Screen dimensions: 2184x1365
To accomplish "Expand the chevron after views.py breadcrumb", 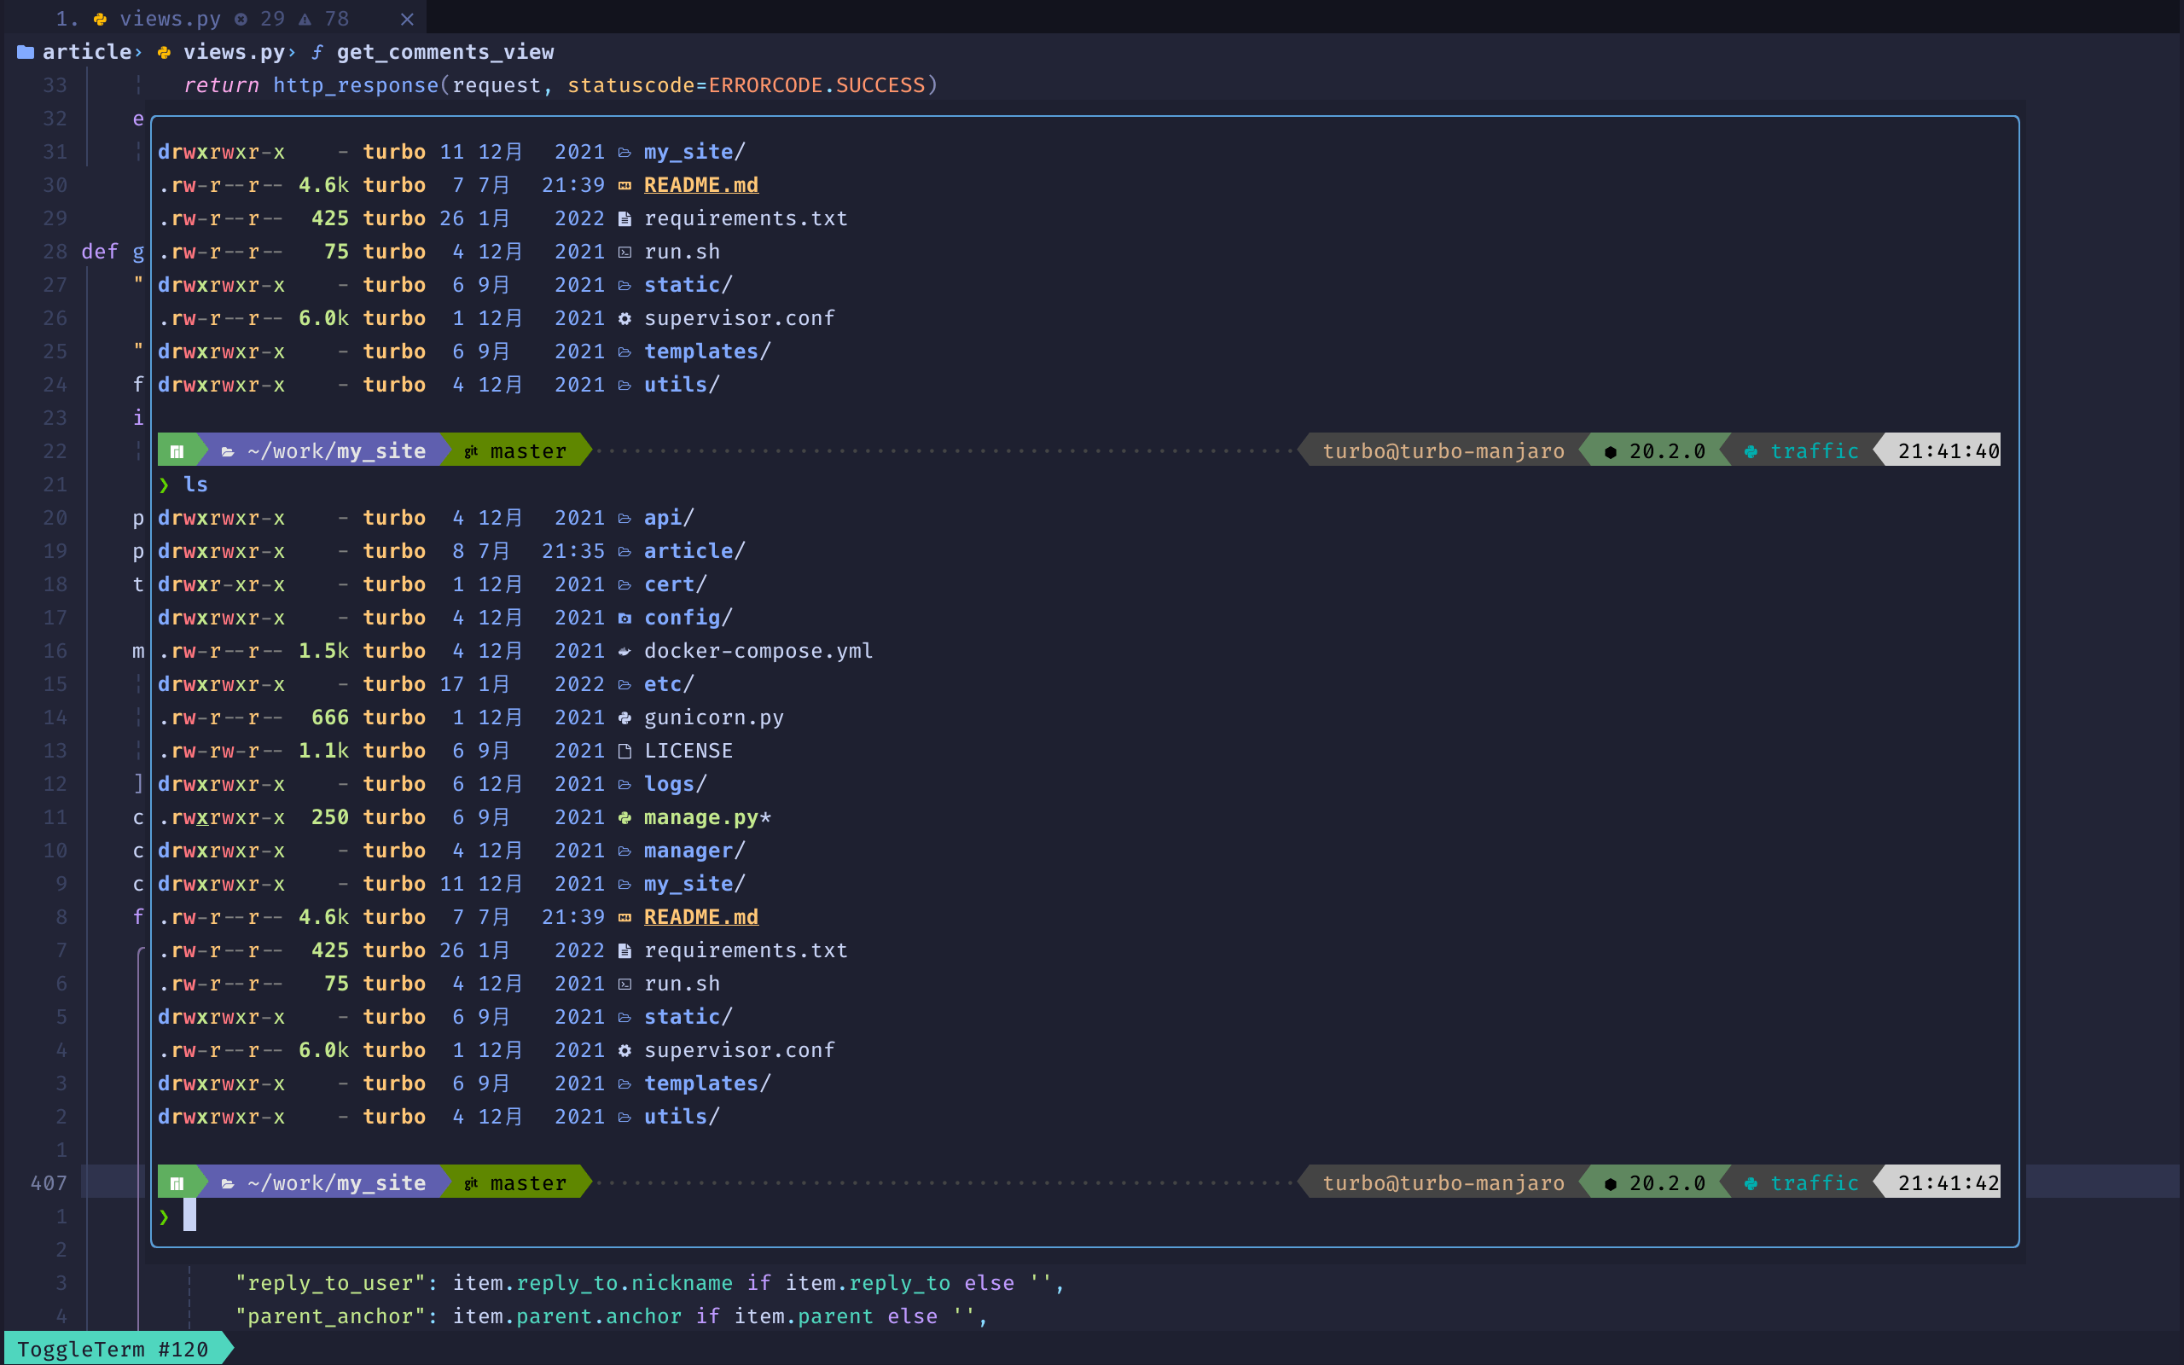I will (292, 52).
